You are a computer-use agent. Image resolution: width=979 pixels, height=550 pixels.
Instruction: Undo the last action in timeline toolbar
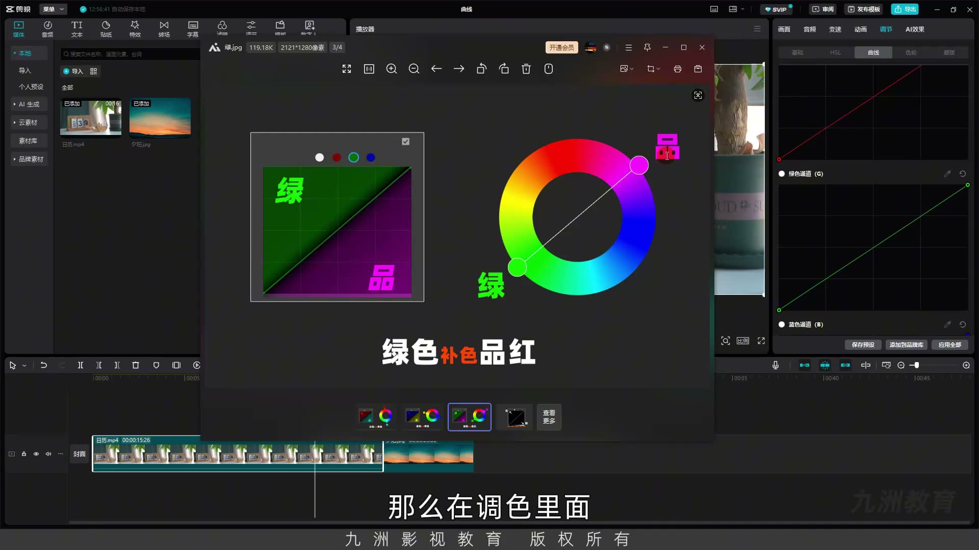pyautogui.click(x=44, y=365)
